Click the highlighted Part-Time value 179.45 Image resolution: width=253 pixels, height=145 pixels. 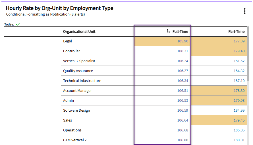tap(239, 120)
